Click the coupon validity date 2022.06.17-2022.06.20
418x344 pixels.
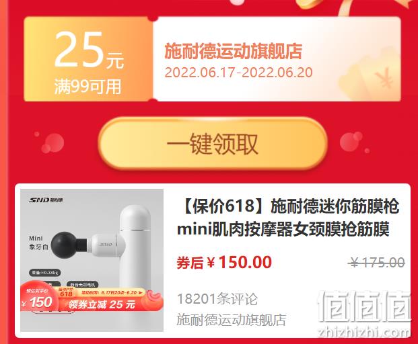pyautogui.click(x=238, y=73)
